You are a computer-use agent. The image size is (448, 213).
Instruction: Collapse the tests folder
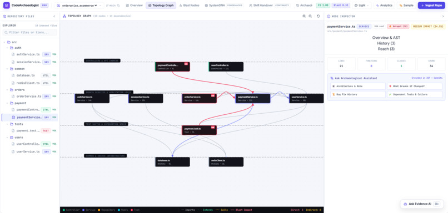(7, 124)
